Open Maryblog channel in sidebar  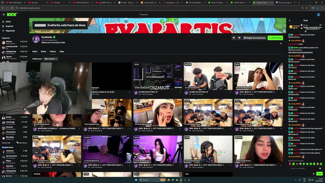(x=14, y=138)
